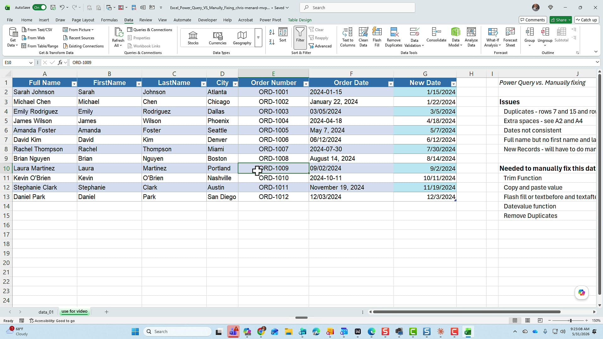This screenshot has height=339, width=603.
Task: Click Forecast Sheet icon
Action: [510, 37]
